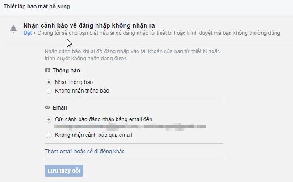Select the 'Nhận thông báo' radio button

[x=49, y=82]
